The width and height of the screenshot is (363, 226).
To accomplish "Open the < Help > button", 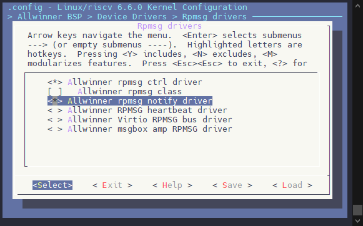I will [x=172, y=185].
